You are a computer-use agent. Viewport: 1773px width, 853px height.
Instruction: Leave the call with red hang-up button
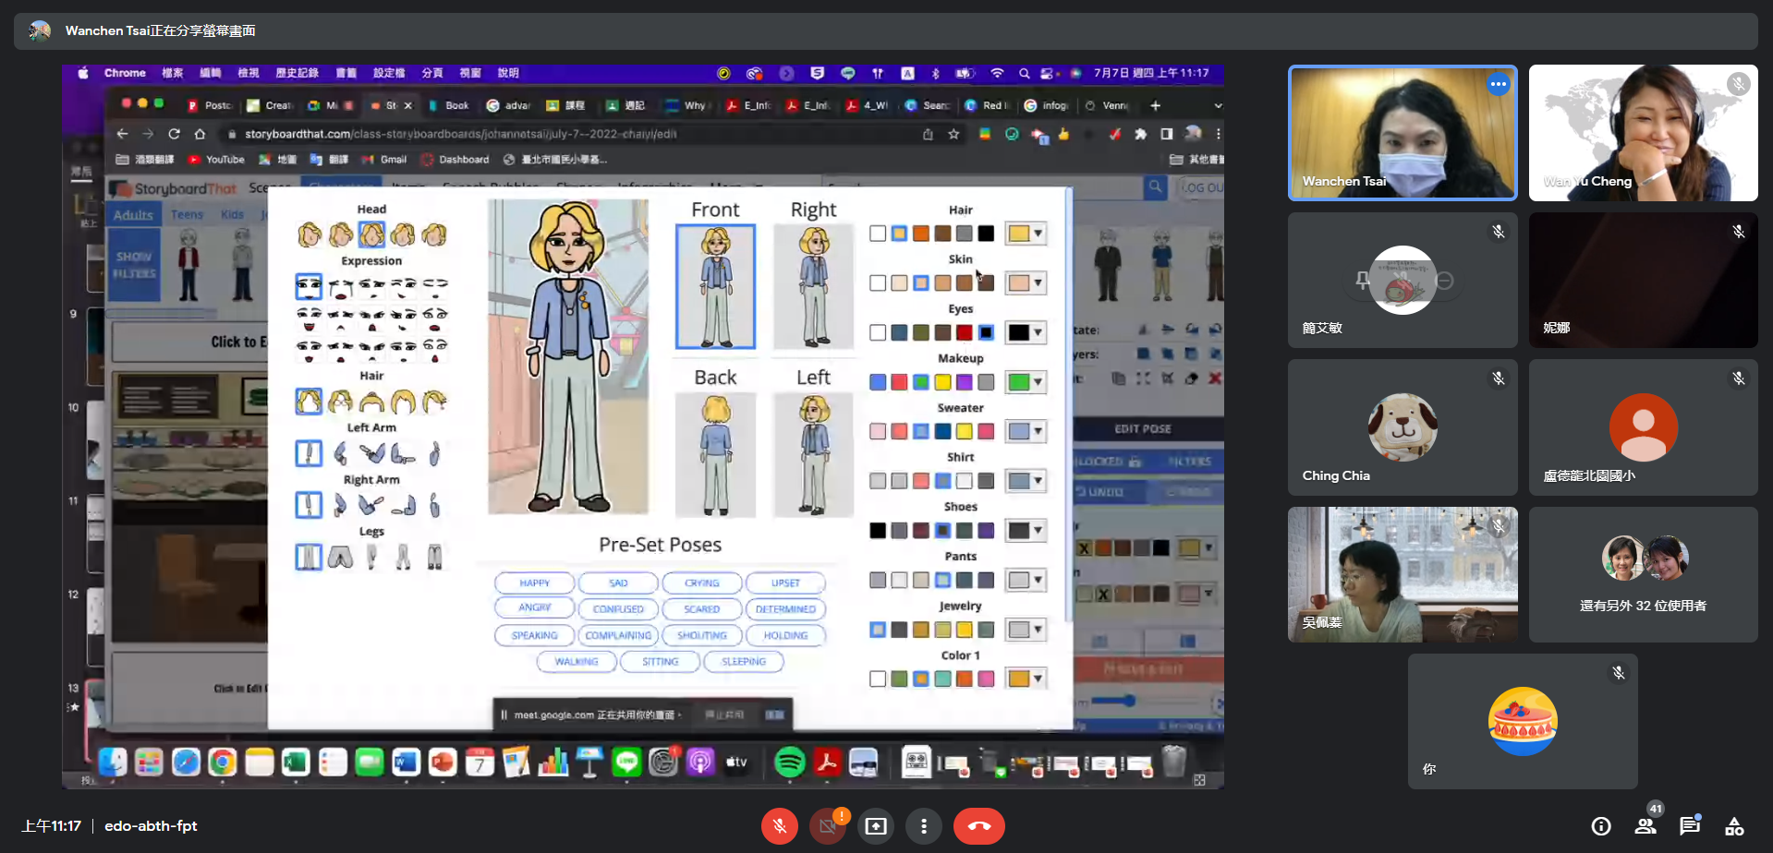tap(979, 825)
